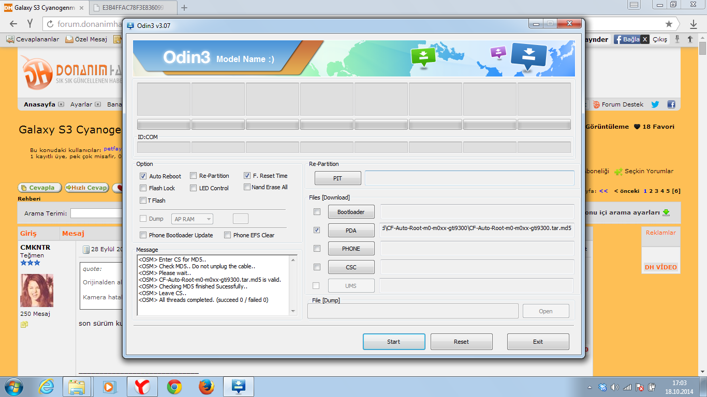The image size is (707, 397).
Task: Open Özel Mesaj bookmark
Action: (x=86, y=39)
